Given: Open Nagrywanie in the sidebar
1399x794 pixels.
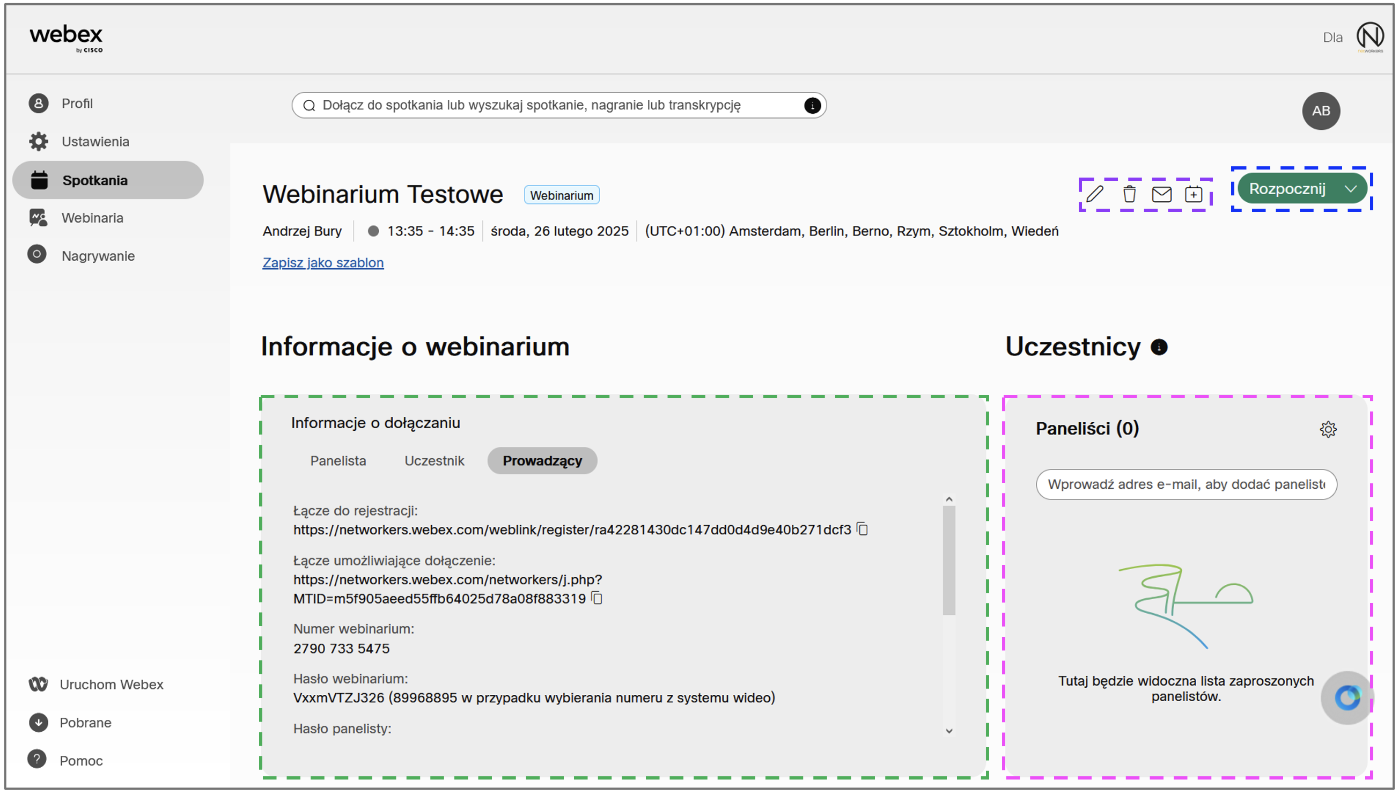Looking at the screenshot, I should [x=98, y=256].
